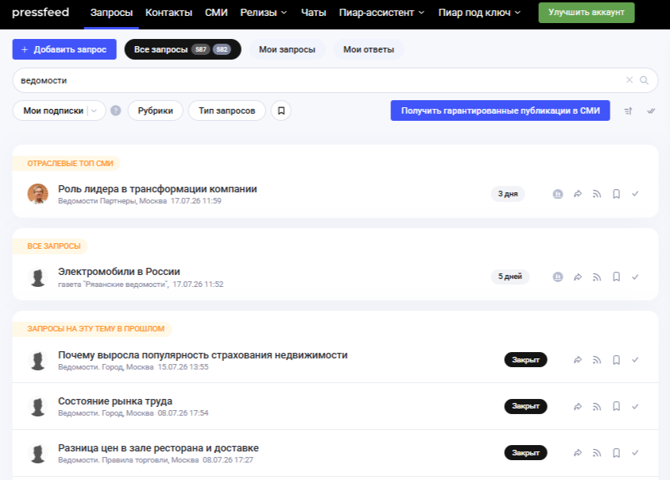Screen dimensions: 670x480
Task: Subscribe via feed icon for "Роль лидера в трансформации компании"
Action: click(x=597, y=194)
